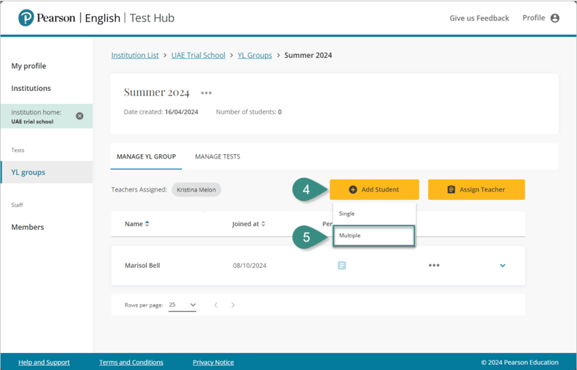
Task: Open Members in the sidebar
Action: (28, 227)
